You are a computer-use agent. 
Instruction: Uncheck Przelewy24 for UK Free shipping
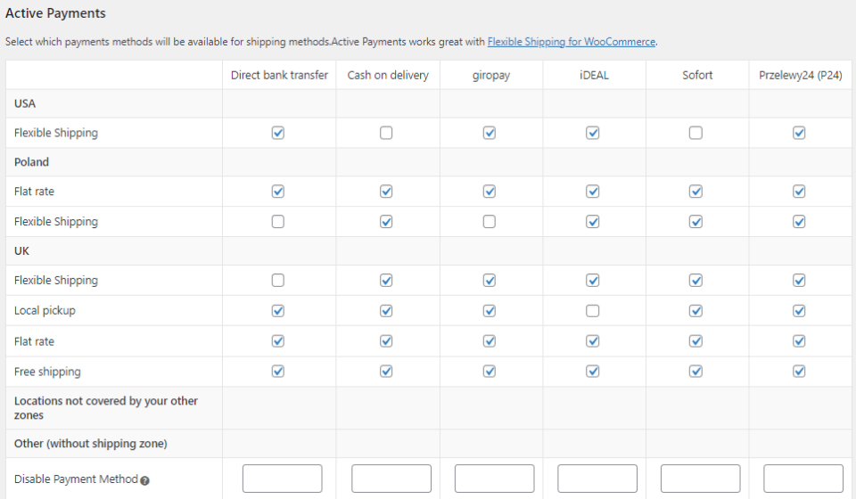(799, 372)
